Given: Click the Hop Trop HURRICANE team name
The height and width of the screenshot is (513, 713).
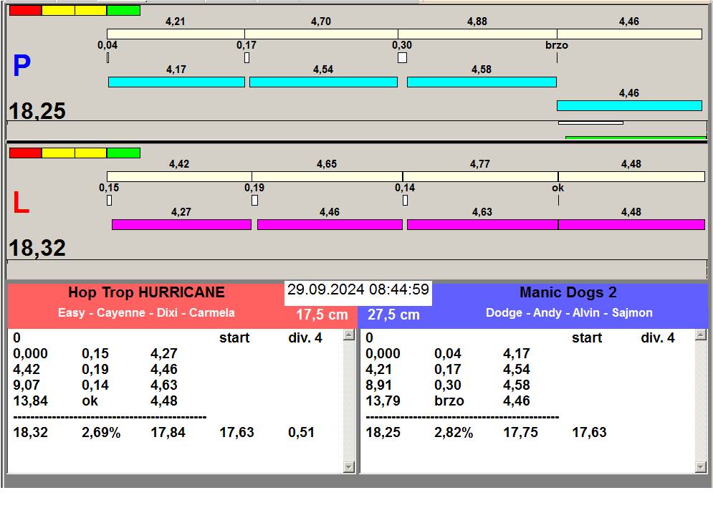Looking at the screenshot, I should [x=146, y=292].
